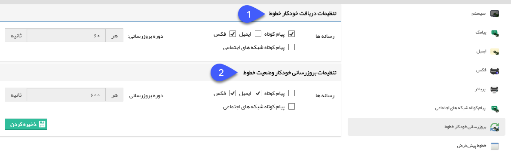Check پیام کوتاه in line status settings
511x156 pixels.
[292, 93]
